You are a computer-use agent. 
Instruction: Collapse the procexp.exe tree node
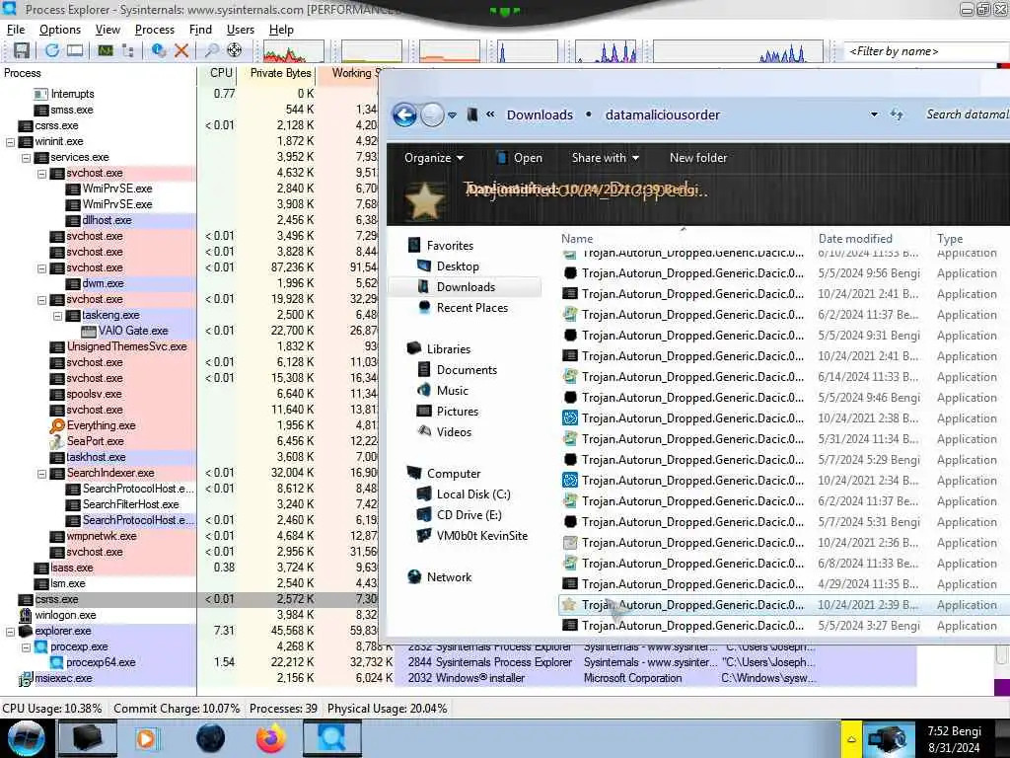(26, 647)
